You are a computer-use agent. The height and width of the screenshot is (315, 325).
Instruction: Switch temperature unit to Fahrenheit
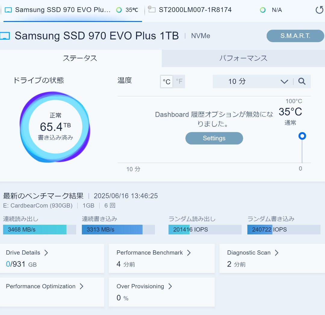pyautogui.click(x=179, y=81)
